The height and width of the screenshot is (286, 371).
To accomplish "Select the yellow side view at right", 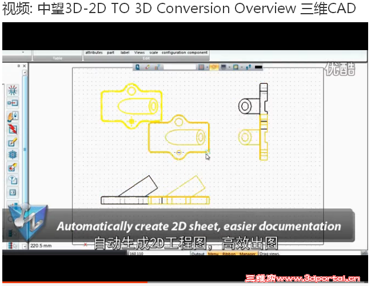I will point(253,137).
